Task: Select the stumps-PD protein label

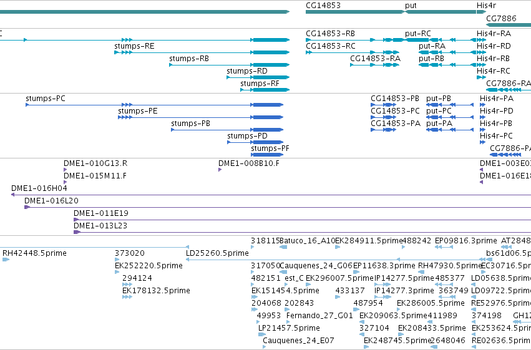Action: [x=247, y=136]
